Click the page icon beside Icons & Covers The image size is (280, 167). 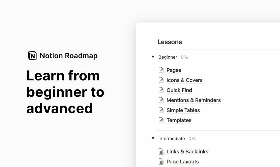(x=161, y=80)
